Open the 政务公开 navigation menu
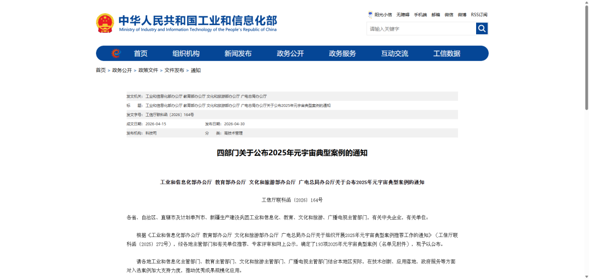 point(290,53)
